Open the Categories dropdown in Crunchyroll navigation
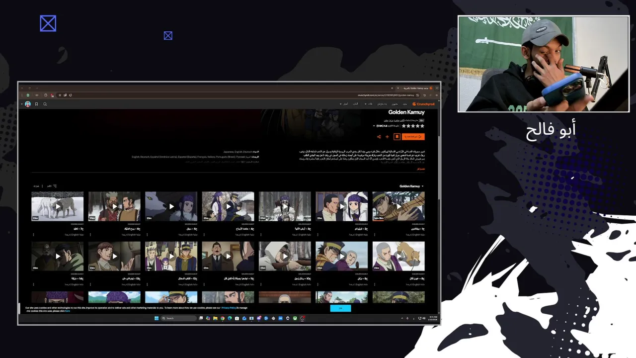The image size is (636, 358). 369,104
